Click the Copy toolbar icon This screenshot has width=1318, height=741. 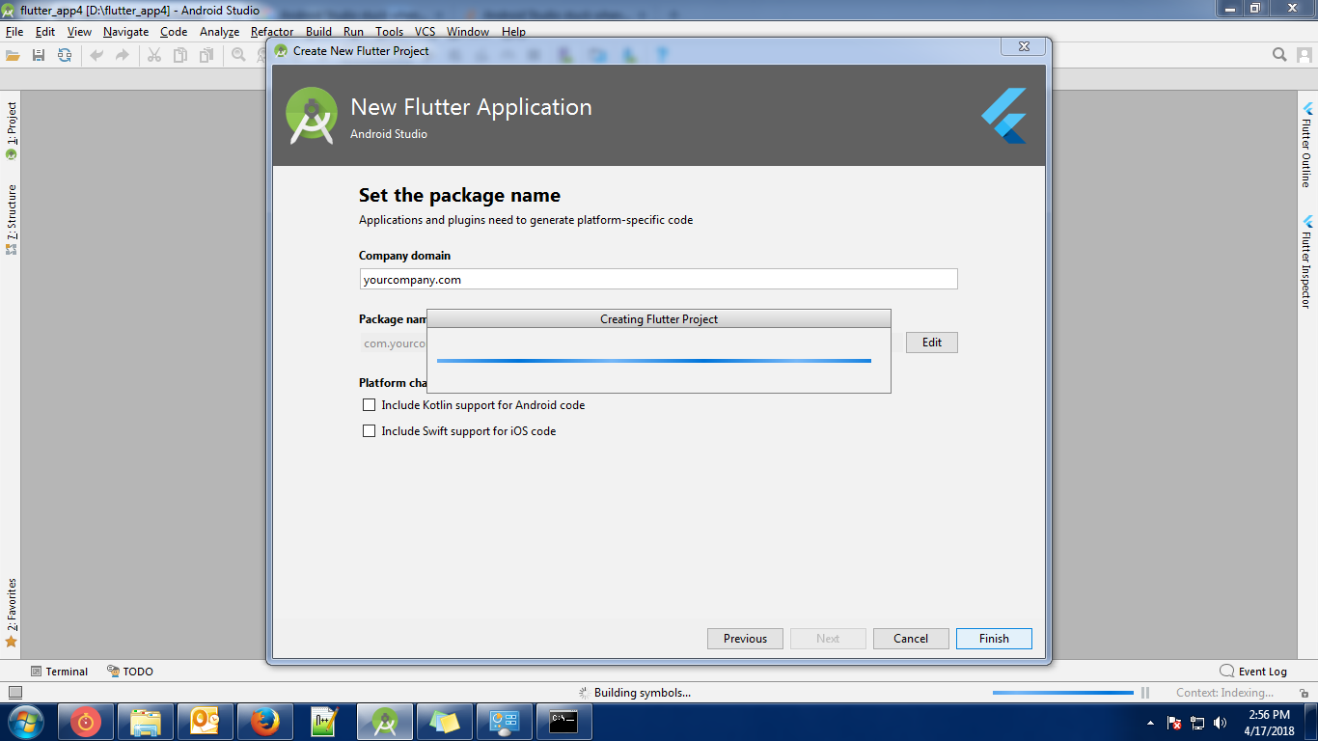179,55
